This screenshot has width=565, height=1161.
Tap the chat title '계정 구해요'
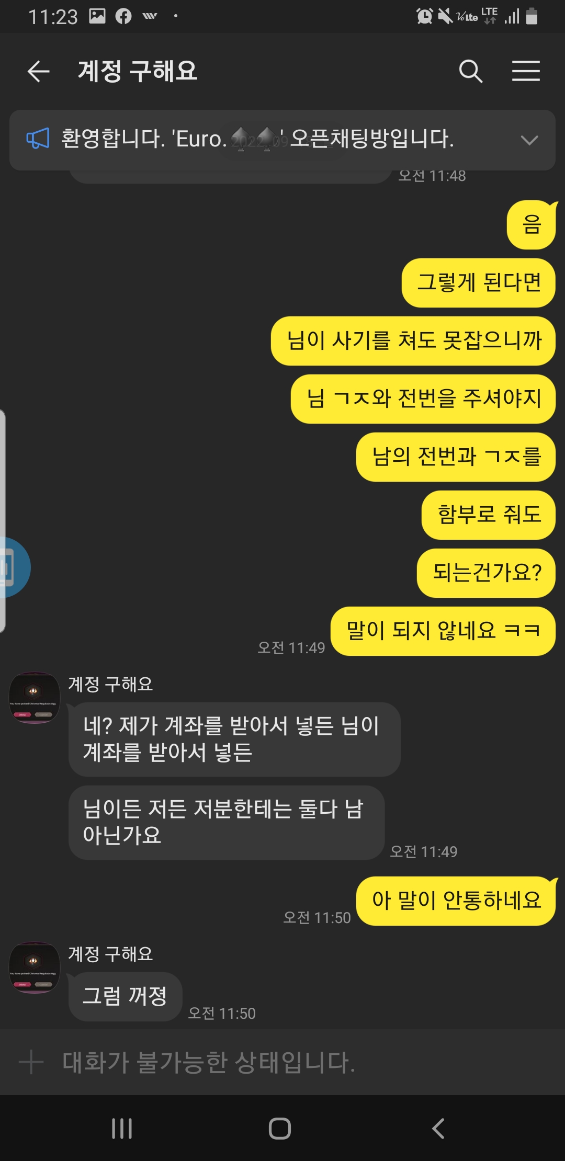138,71
